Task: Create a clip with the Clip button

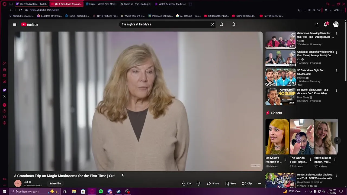Action: pos(247,184)
